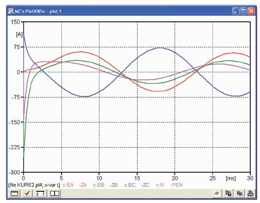Screen dimensions: 260x203
Task: Click the '30' x-axis tick label
Action: 250,178
